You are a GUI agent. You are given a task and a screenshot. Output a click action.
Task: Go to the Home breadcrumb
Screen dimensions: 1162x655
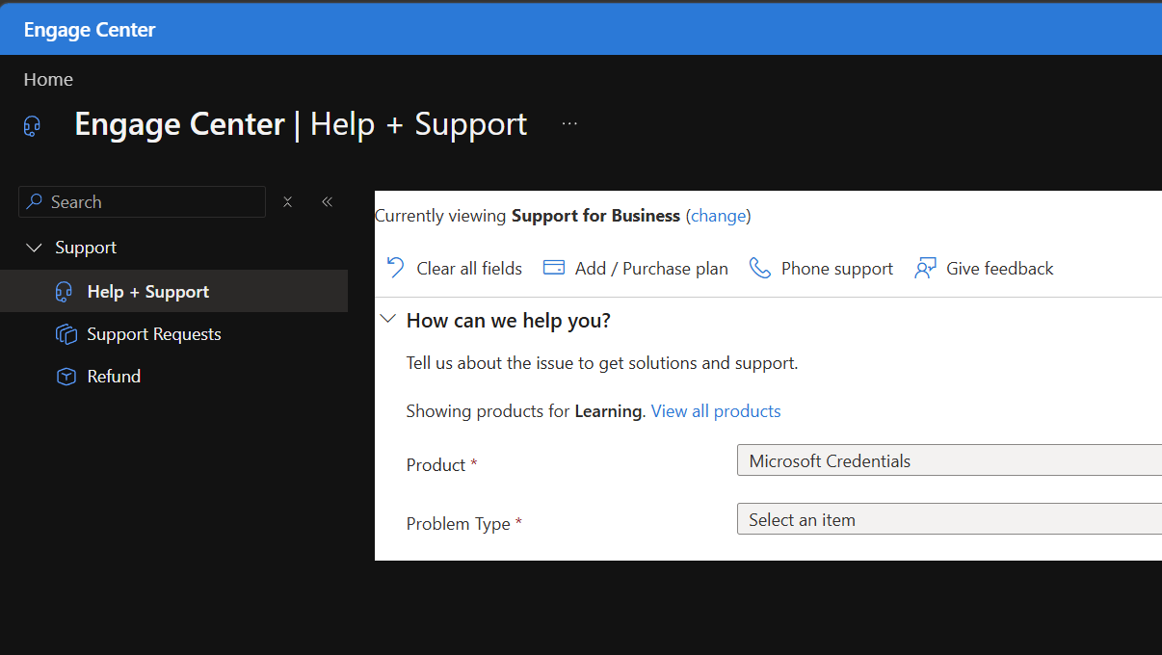48,80
